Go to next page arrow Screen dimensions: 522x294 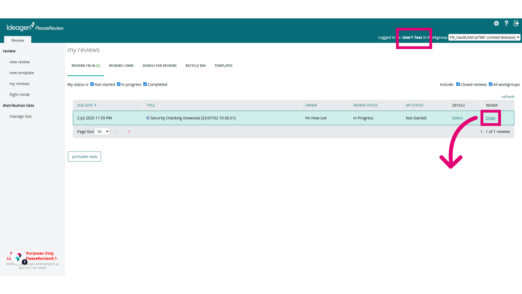[x=136, y=132]
